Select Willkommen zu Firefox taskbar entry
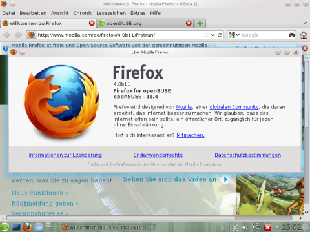 [108, 227]
